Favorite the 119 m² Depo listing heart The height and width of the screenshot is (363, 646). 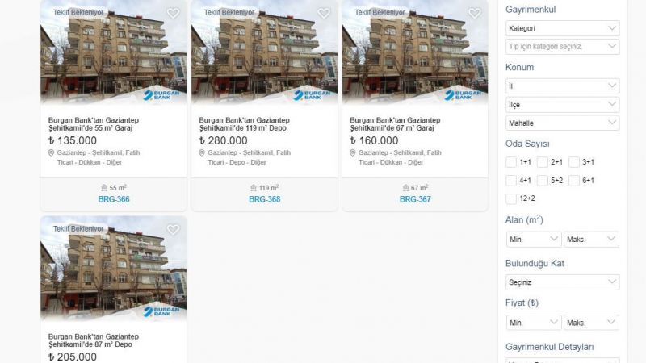[324, 13]
